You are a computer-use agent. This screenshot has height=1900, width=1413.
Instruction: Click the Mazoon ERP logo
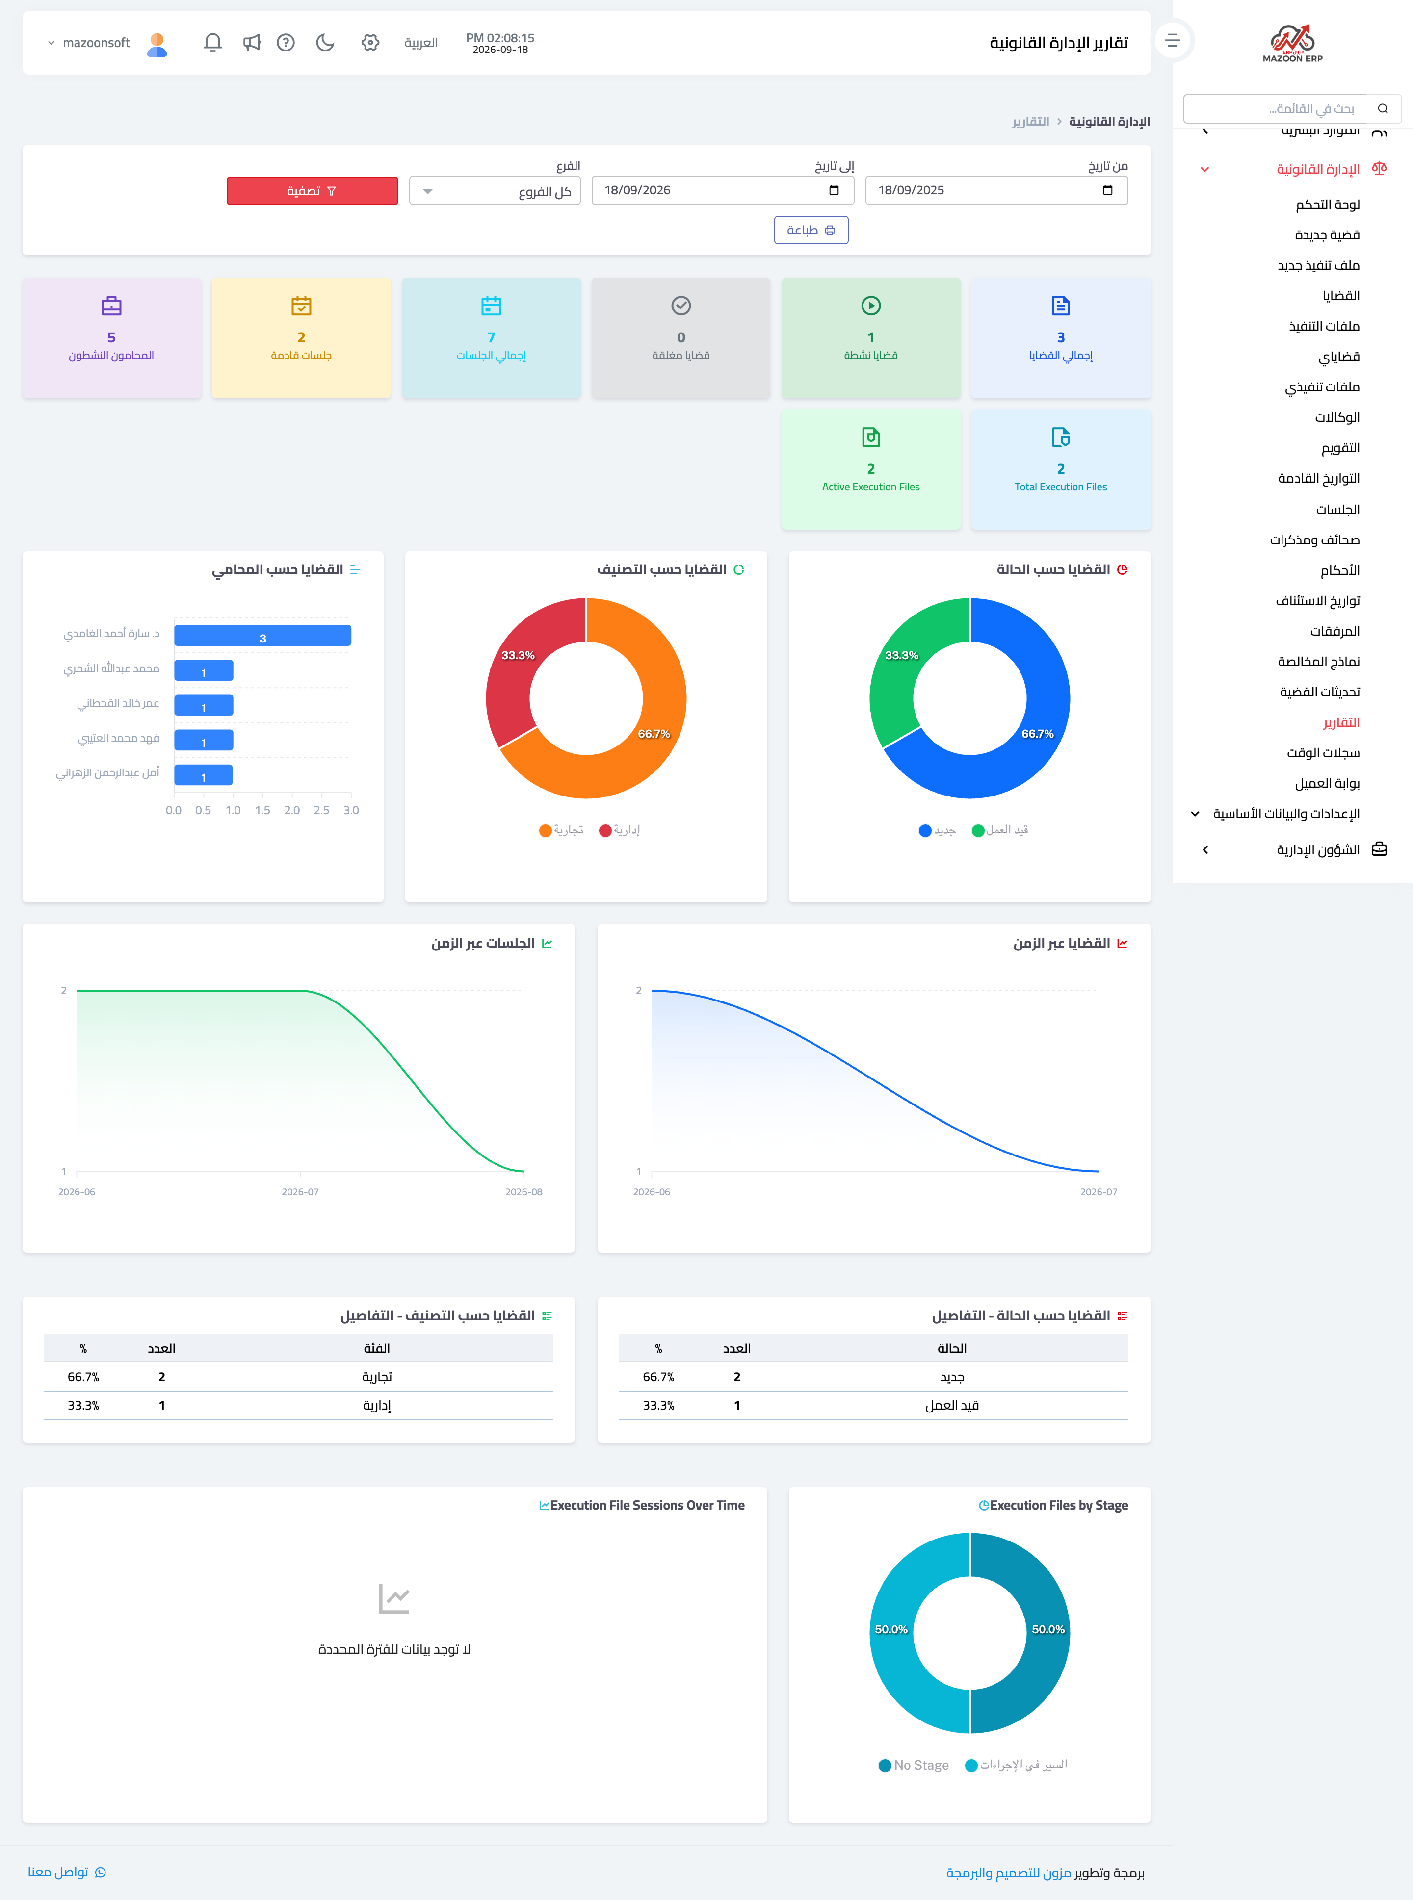pyautogui.click(x=1292, y=43)
